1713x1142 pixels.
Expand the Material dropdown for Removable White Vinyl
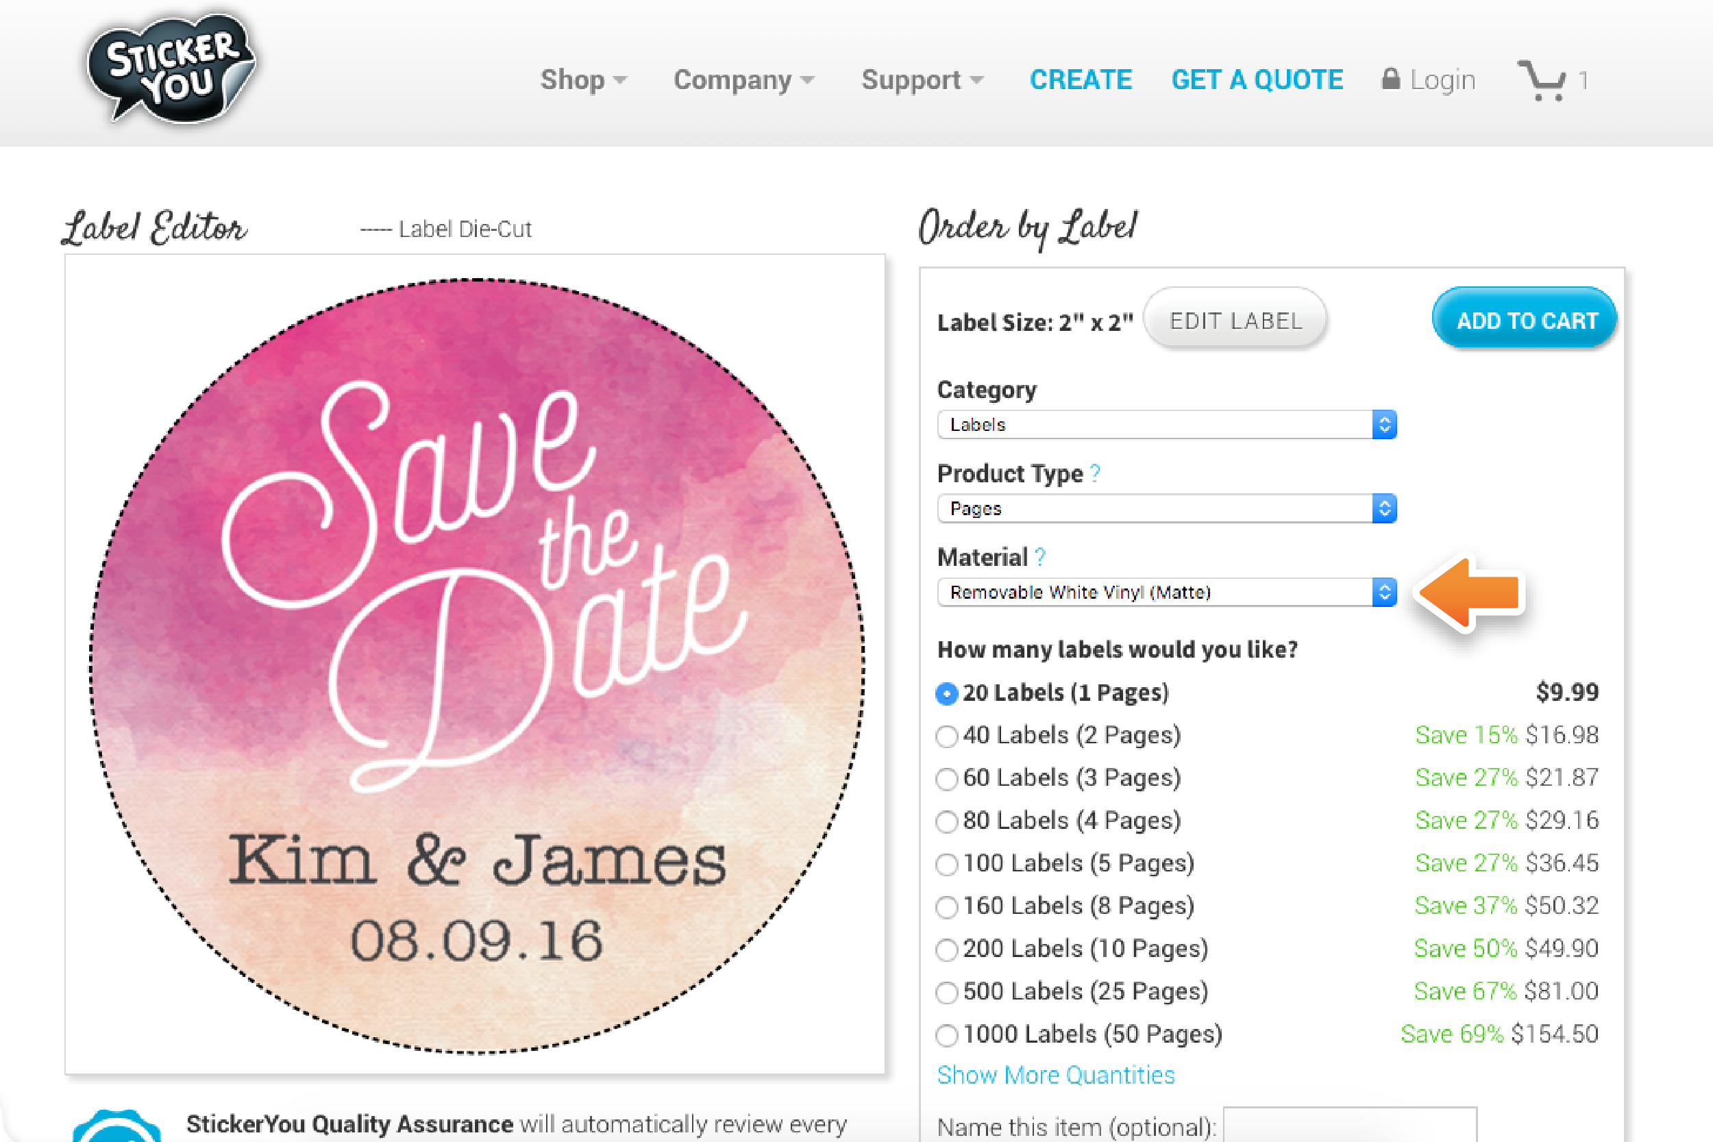pos(1166,592)
